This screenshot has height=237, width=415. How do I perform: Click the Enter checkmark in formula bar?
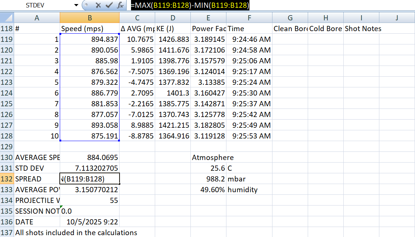tap(109, 6)
